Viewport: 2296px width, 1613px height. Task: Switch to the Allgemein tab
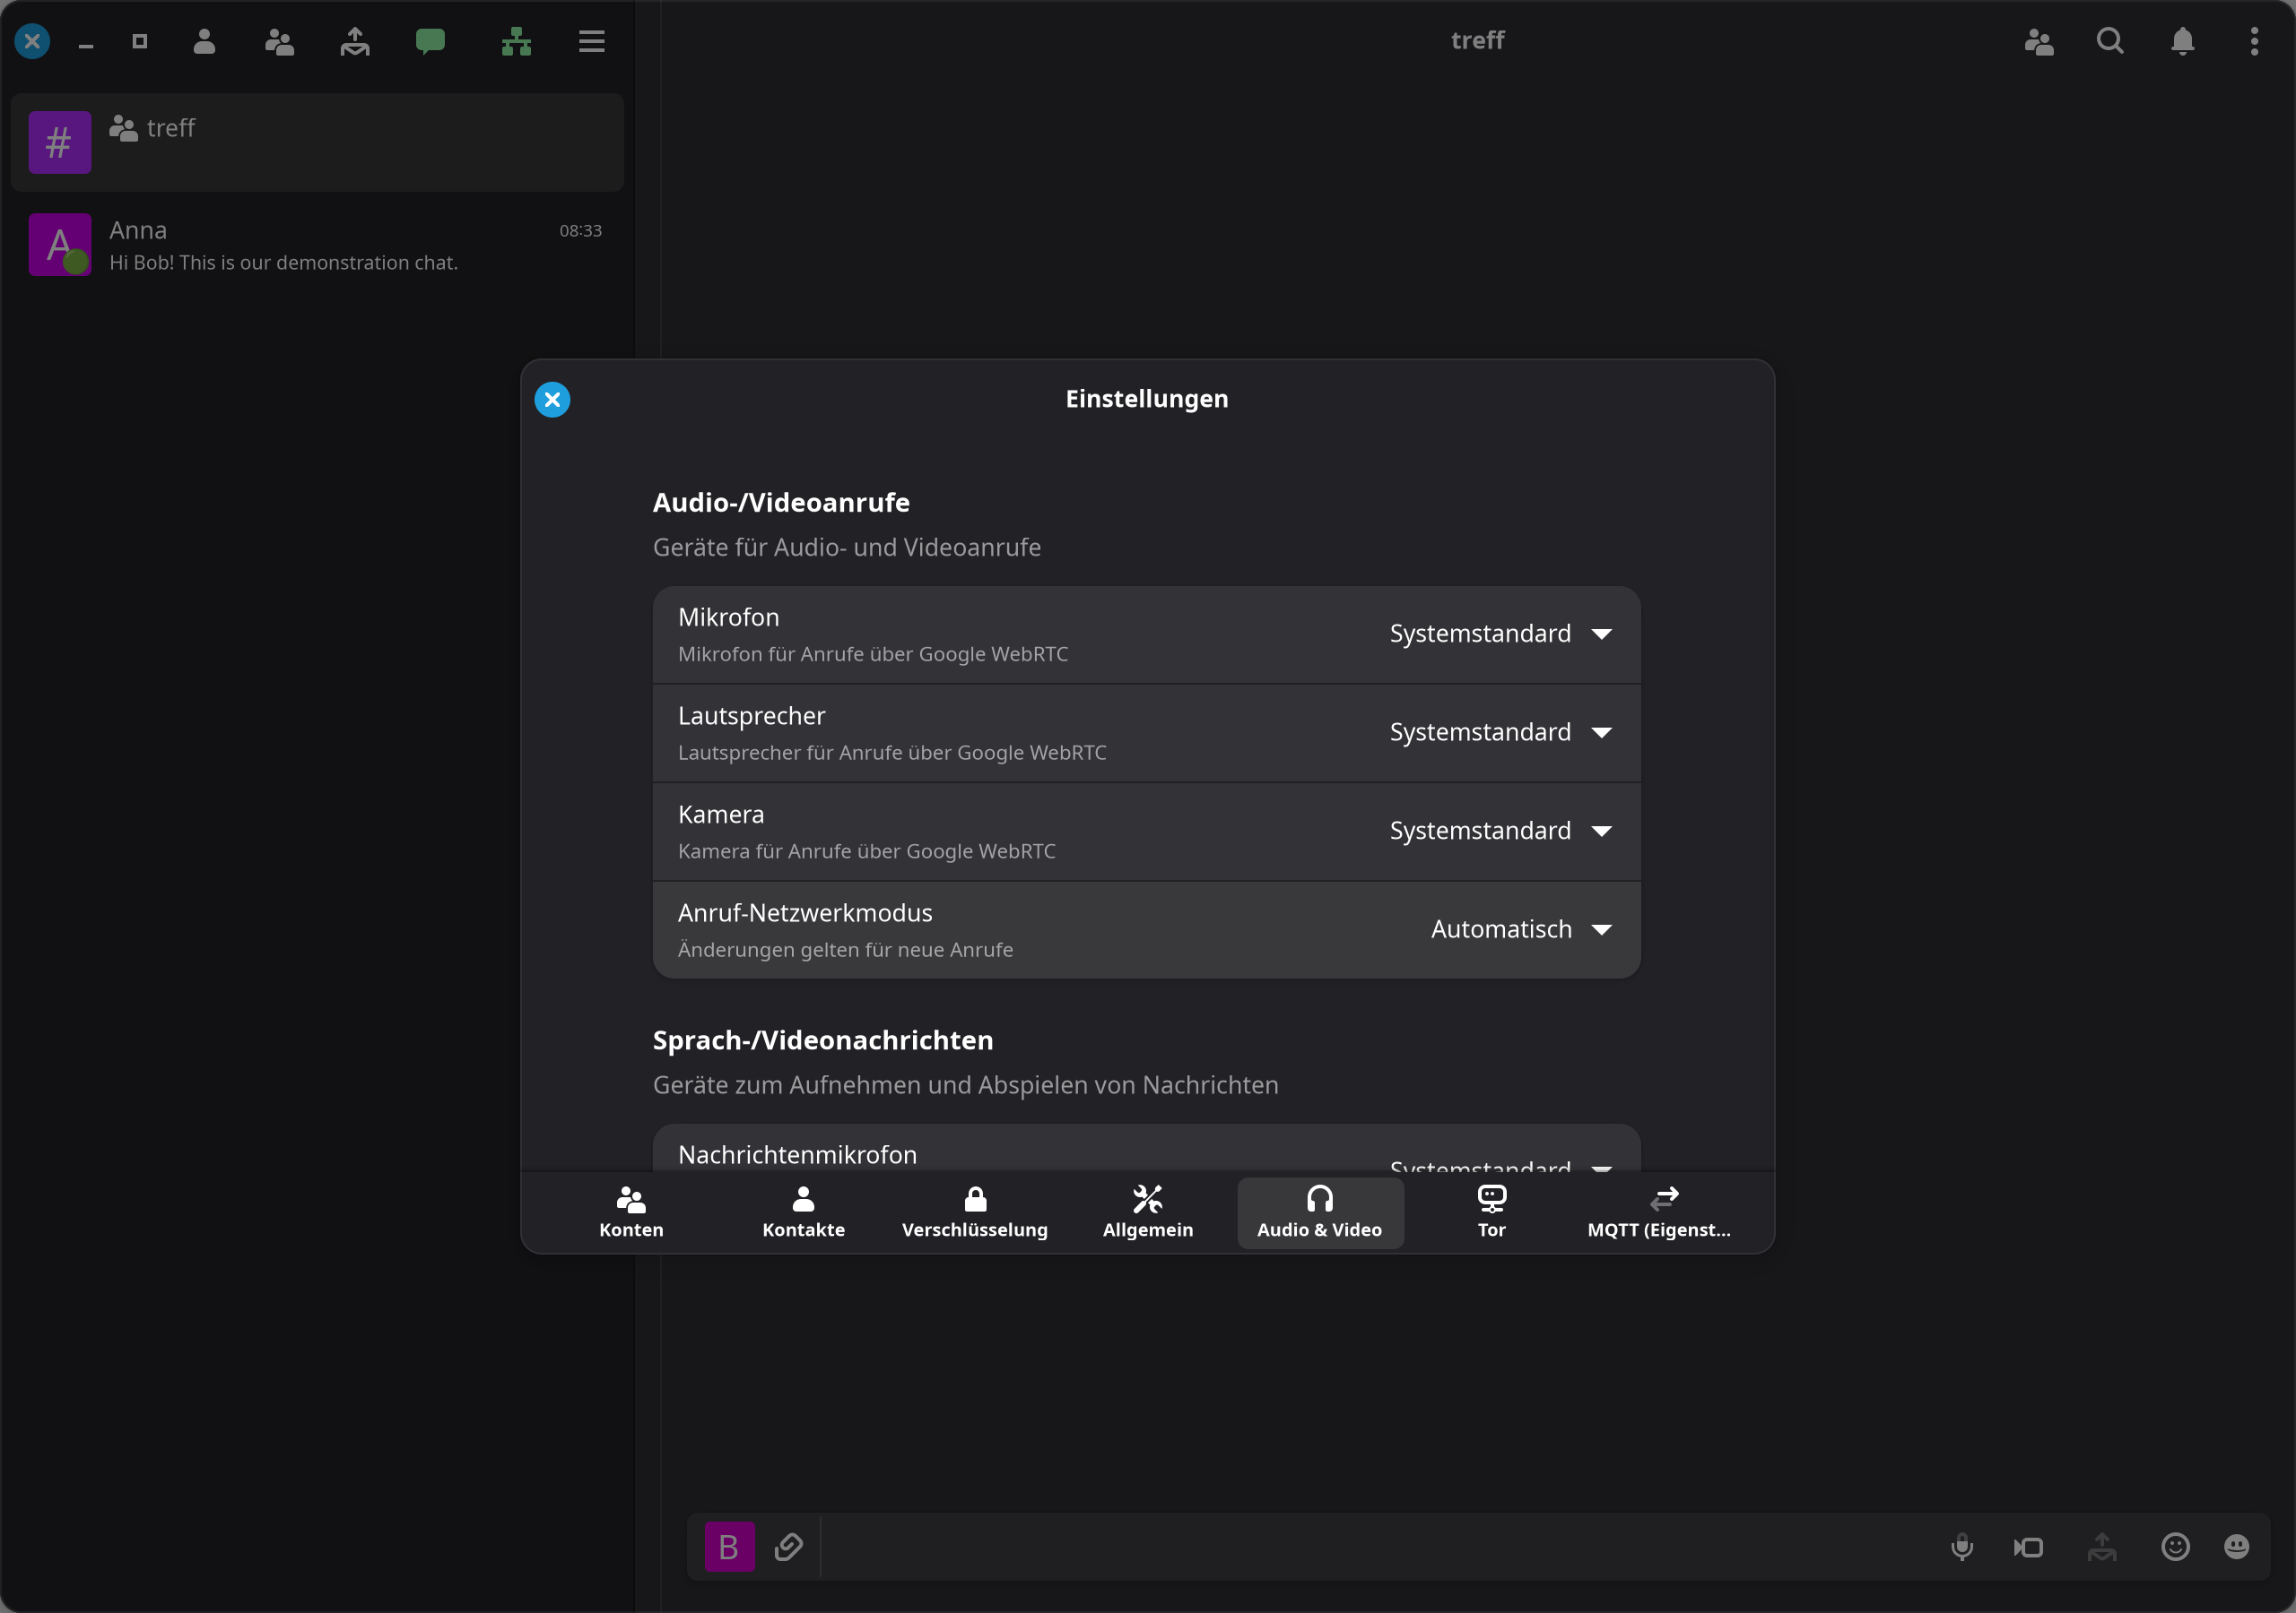(x=1148, y=1212)
